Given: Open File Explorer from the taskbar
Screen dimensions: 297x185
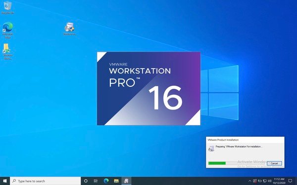Looking at the screenshot, I should point(116,181).
